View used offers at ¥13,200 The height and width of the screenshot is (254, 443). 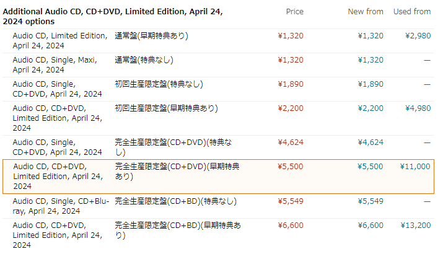(416, 225)
